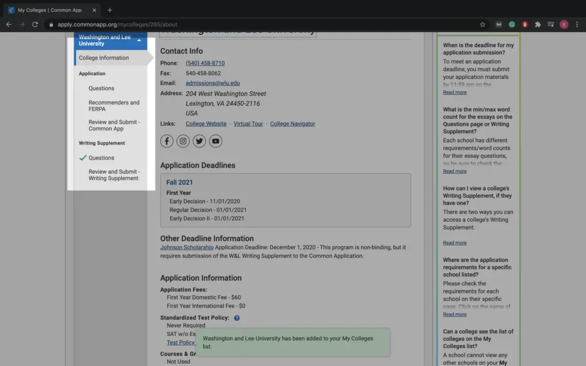Open the Gmail extension icon
Viewport: 586px width, 366px height.
498,24
